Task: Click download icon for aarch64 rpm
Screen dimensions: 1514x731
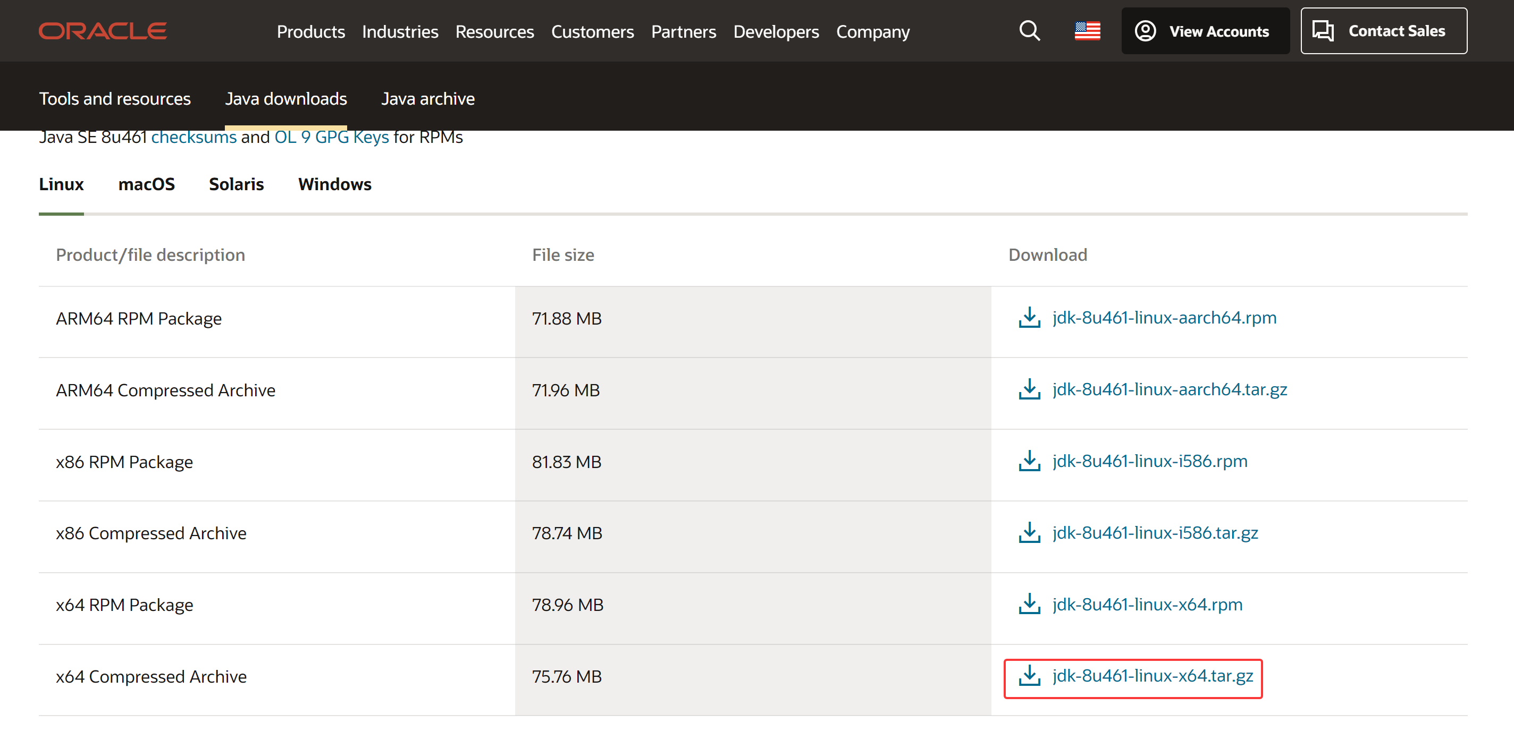Action: [x=1029, y=318]
